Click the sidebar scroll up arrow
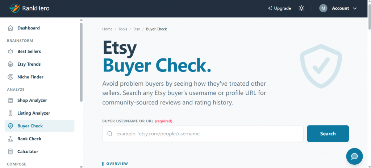The height and width of the screenshot is (168, 371). point(81,20)
